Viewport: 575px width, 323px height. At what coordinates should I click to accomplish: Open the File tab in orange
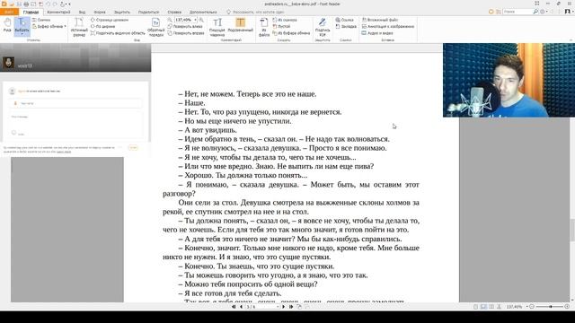pos(9,12)
